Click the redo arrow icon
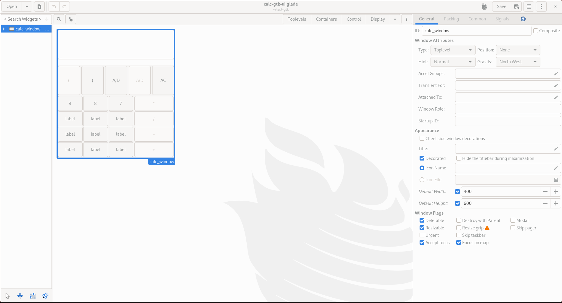 point(64,7)
